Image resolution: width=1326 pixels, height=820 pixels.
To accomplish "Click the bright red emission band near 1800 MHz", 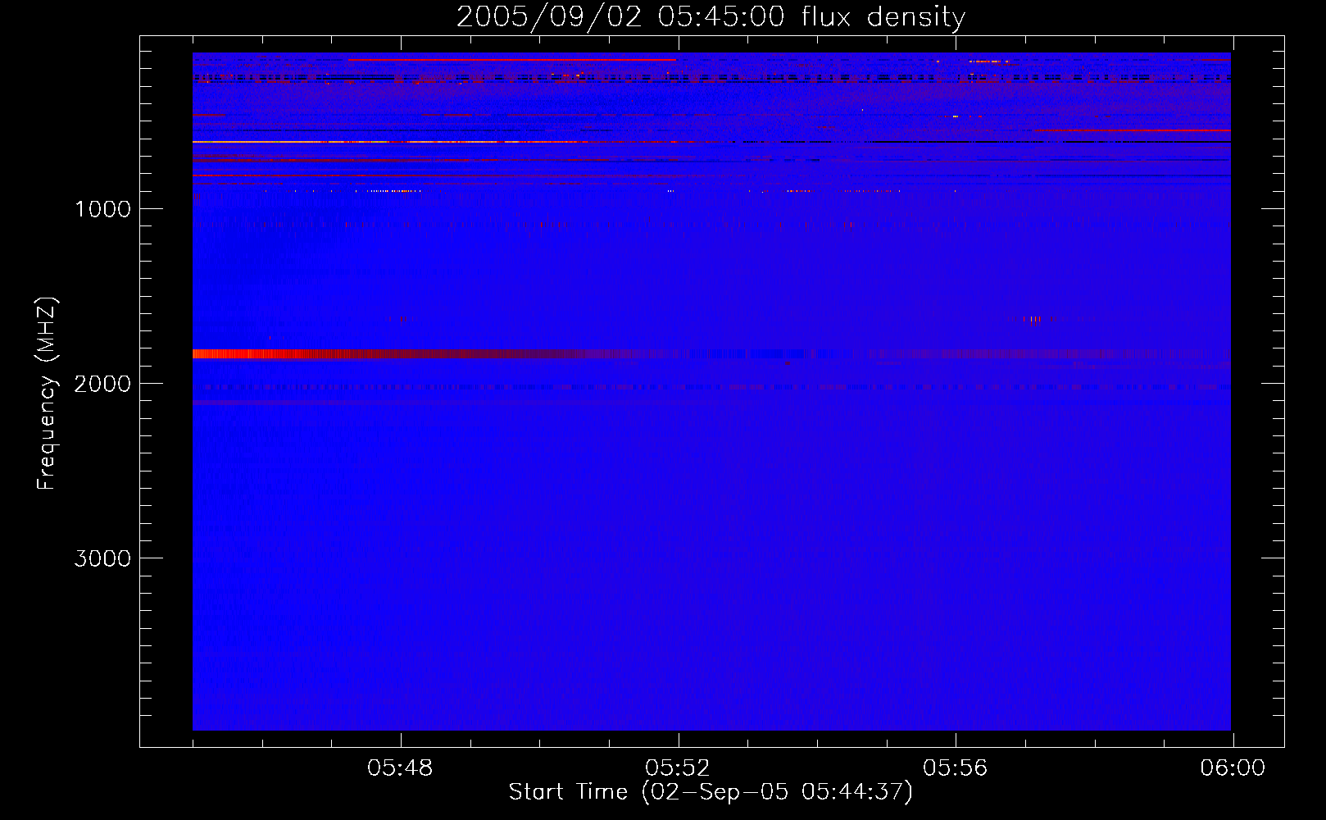I will 418,354.
